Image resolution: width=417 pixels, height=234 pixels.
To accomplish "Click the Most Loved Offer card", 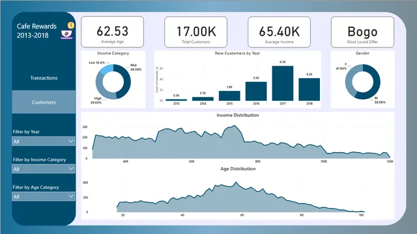I will 362,32.
